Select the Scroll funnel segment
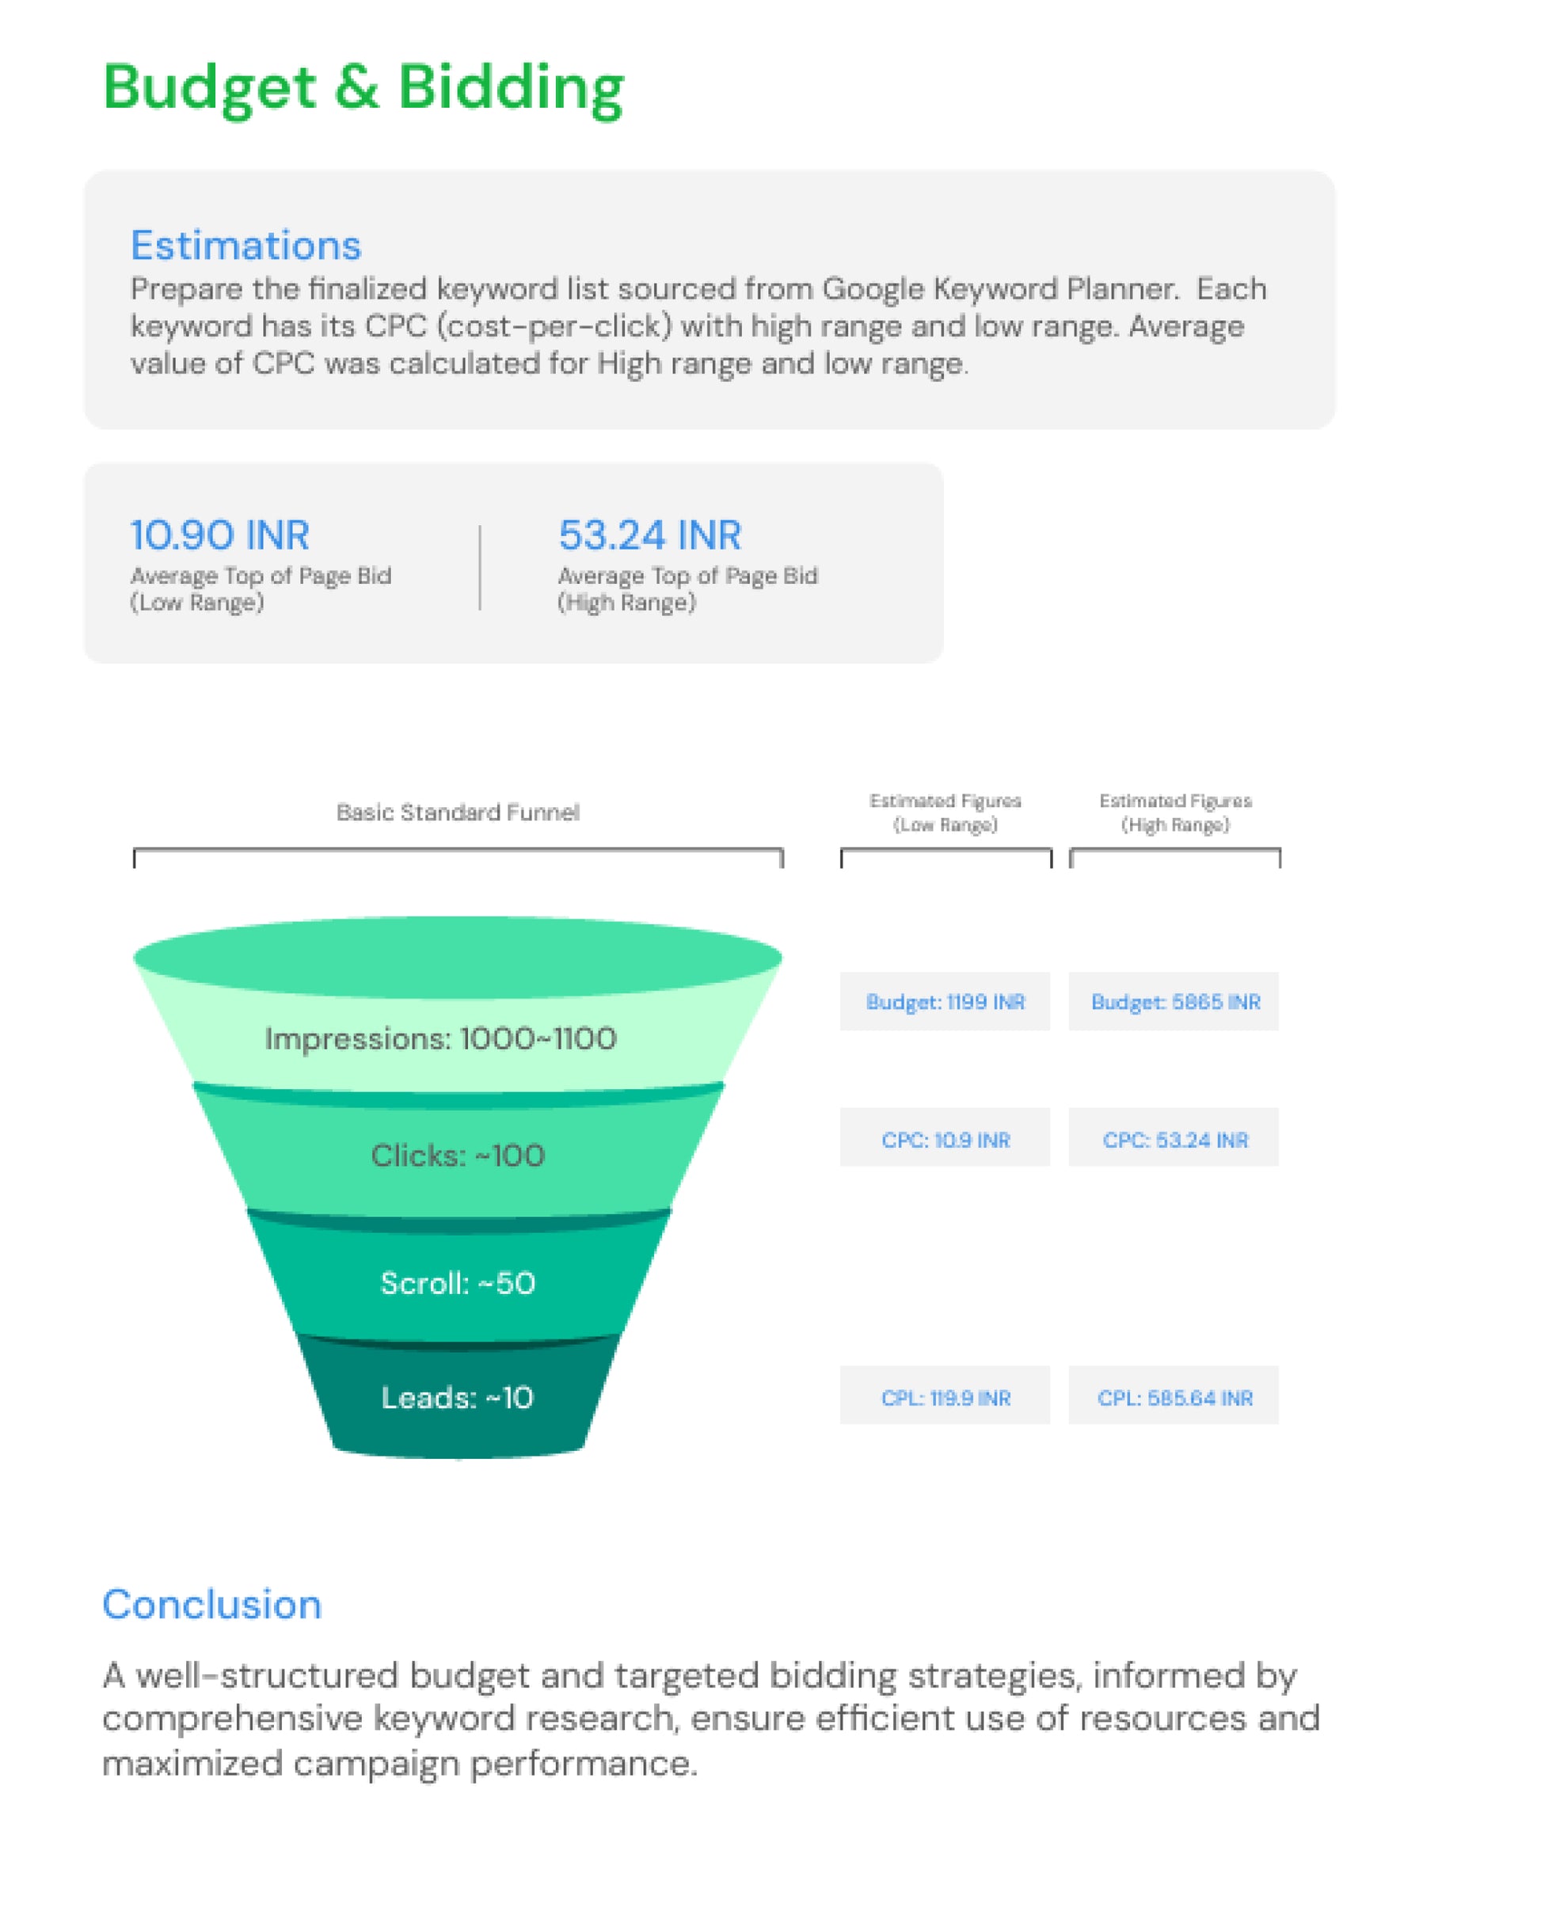1541x1927 pixels. pos(458,1283)
